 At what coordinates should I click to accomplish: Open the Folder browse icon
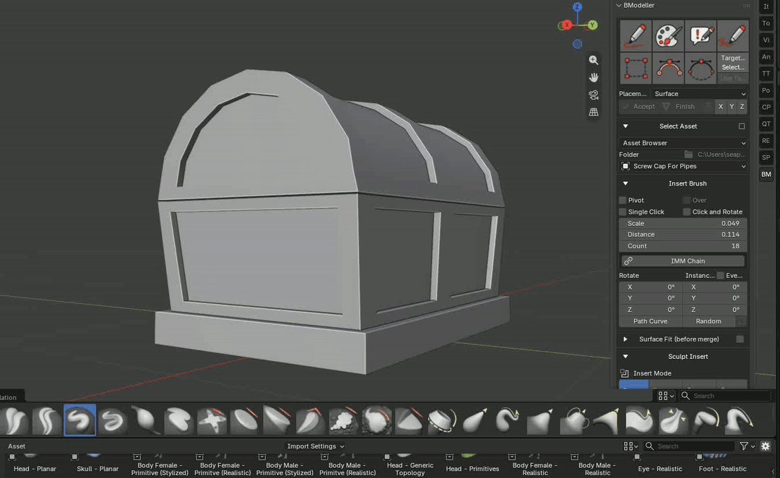coord(688,155)
